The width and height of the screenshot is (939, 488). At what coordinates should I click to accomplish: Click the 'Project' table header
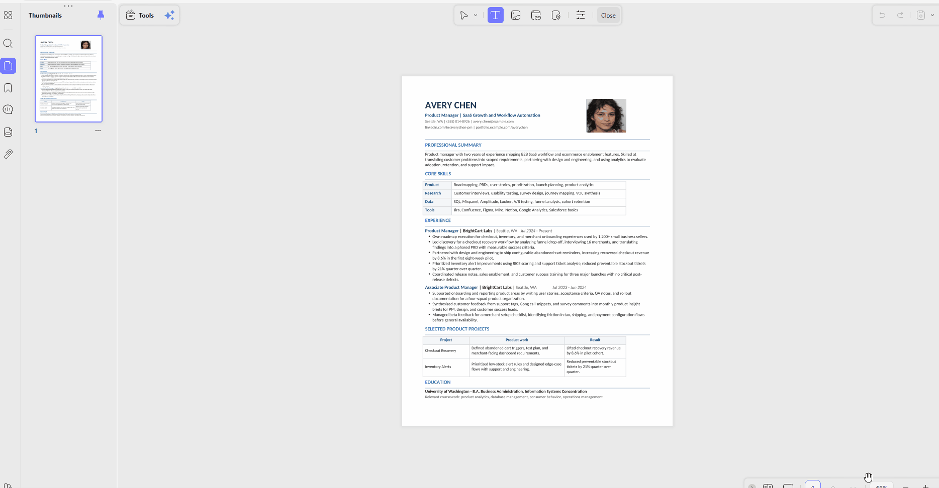[446, 340]
